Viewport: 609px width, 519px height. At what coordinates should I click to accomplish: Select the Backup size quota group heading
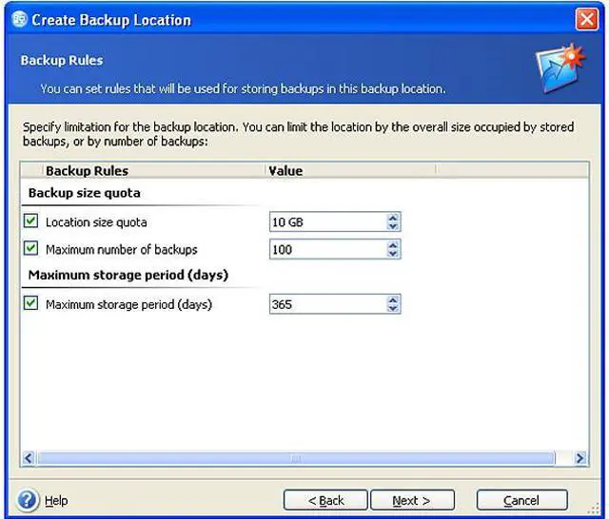(x=85, y=193)
